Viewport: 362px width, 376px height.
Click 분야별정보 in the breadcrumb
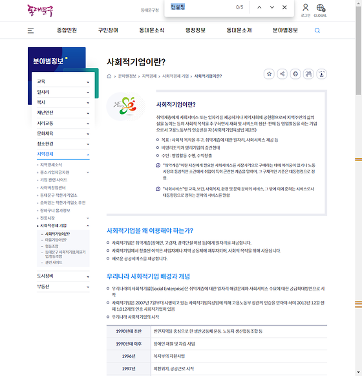pyautogui.click(x=127, y=76)
